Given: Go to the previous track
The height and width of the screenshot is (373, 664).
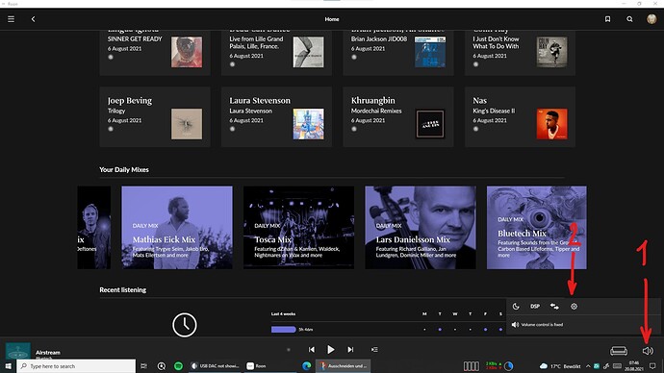Looking at the screenshot, I should click(x=311, y=349).
